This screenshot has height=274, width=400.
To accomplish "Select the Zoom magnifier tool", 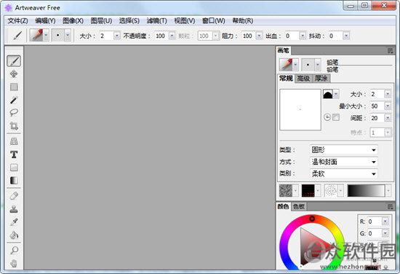I will pyautogui.click(x=14, y=250).
